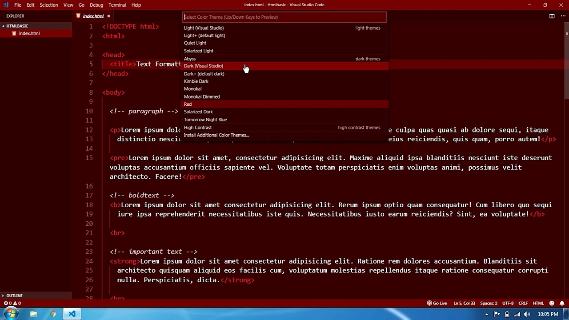Screen dimensions: 569x320
Task: Change indentation via Spaces: 2
Action: coord(489,303)
